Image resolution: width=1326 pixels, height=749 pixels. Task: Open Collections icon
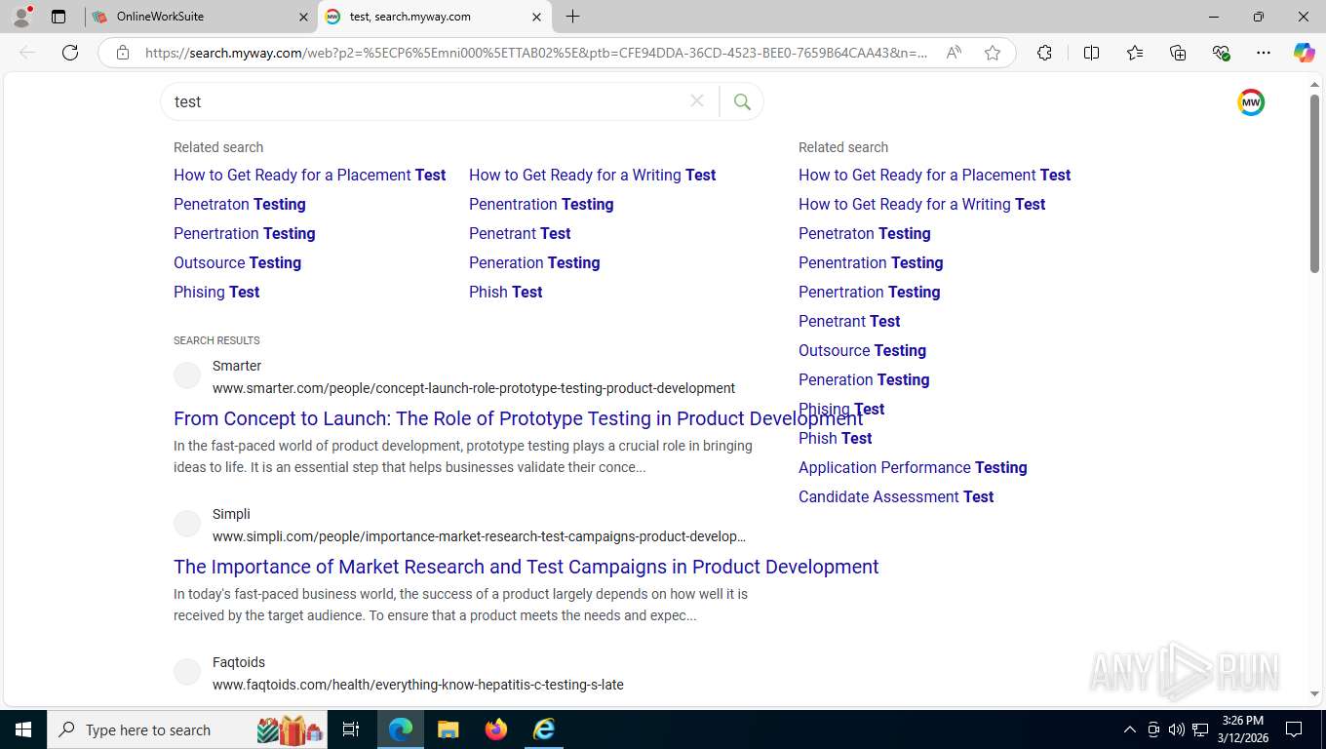point(1178,53)
